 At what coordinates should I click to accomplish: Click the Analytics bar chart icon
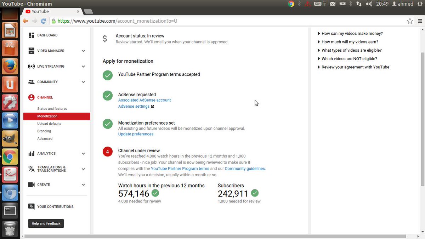[x=32, y=154]
